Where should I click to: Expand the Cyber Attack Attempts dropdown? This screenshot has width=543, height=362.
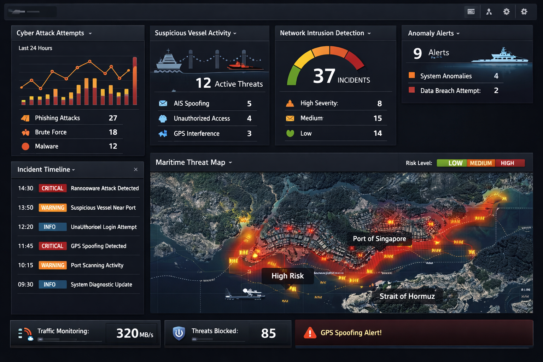click(x=90, y=33)
